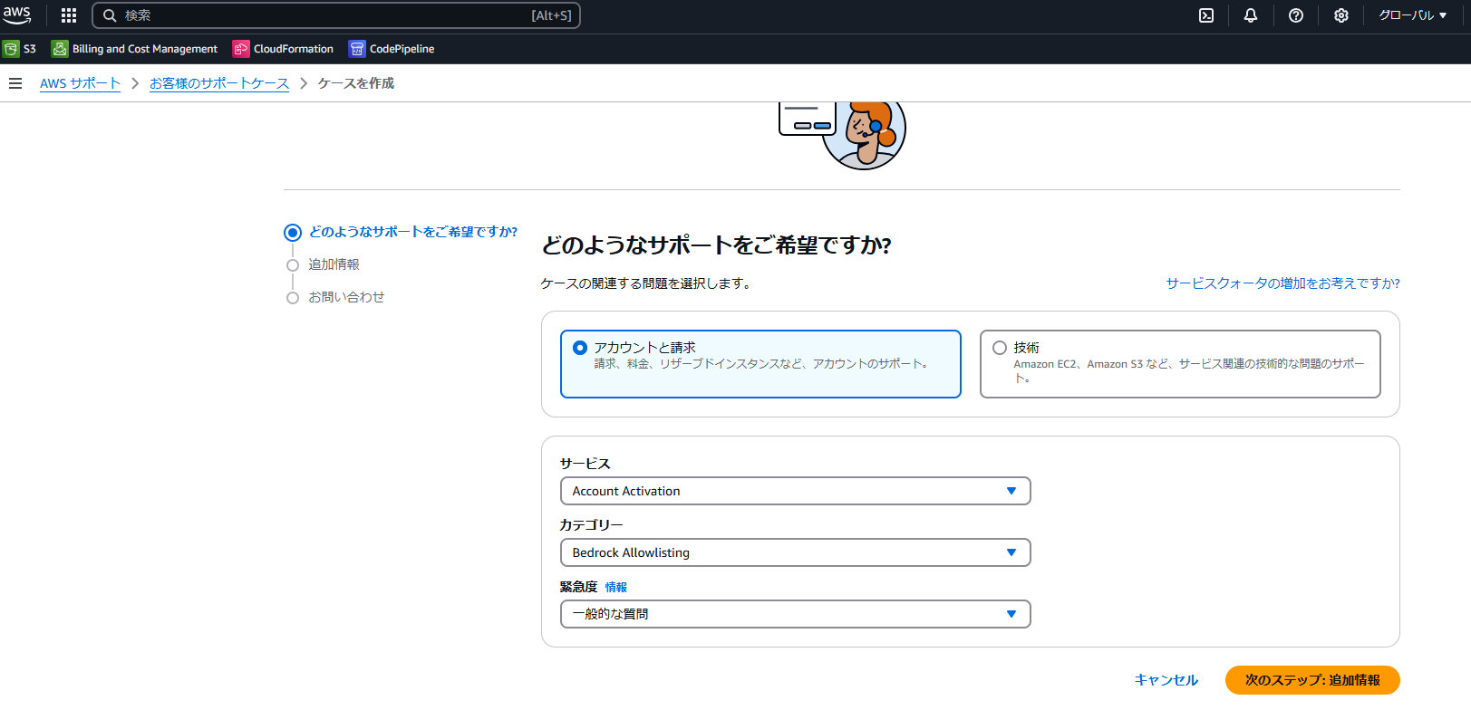Image resolution: width=1471 pixels, height=710 pixels.
Task: Click the 情報 link next to 緊急度
Action: [x=616, y=588]
